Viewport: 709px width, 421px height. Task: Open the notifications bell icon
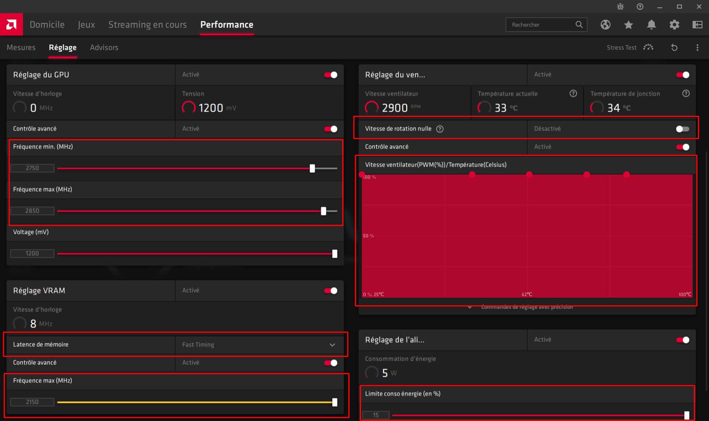pyautogui.click(x=651, y=25)
